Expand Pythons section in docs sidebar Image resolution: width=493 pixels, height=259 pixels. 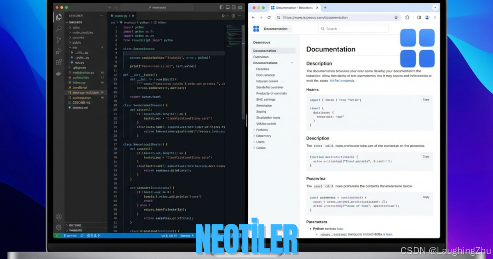tap(260, 130)
